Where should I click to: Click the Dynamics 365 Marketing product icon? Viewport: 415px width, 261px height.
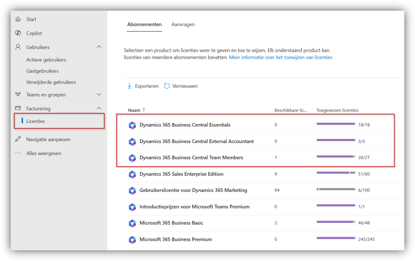click(132, 190)
